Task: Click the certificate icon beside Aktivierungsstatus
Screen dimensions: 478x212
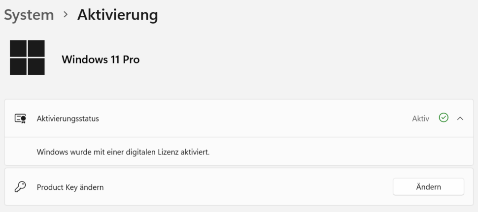Action: click(x=20, y=119)
